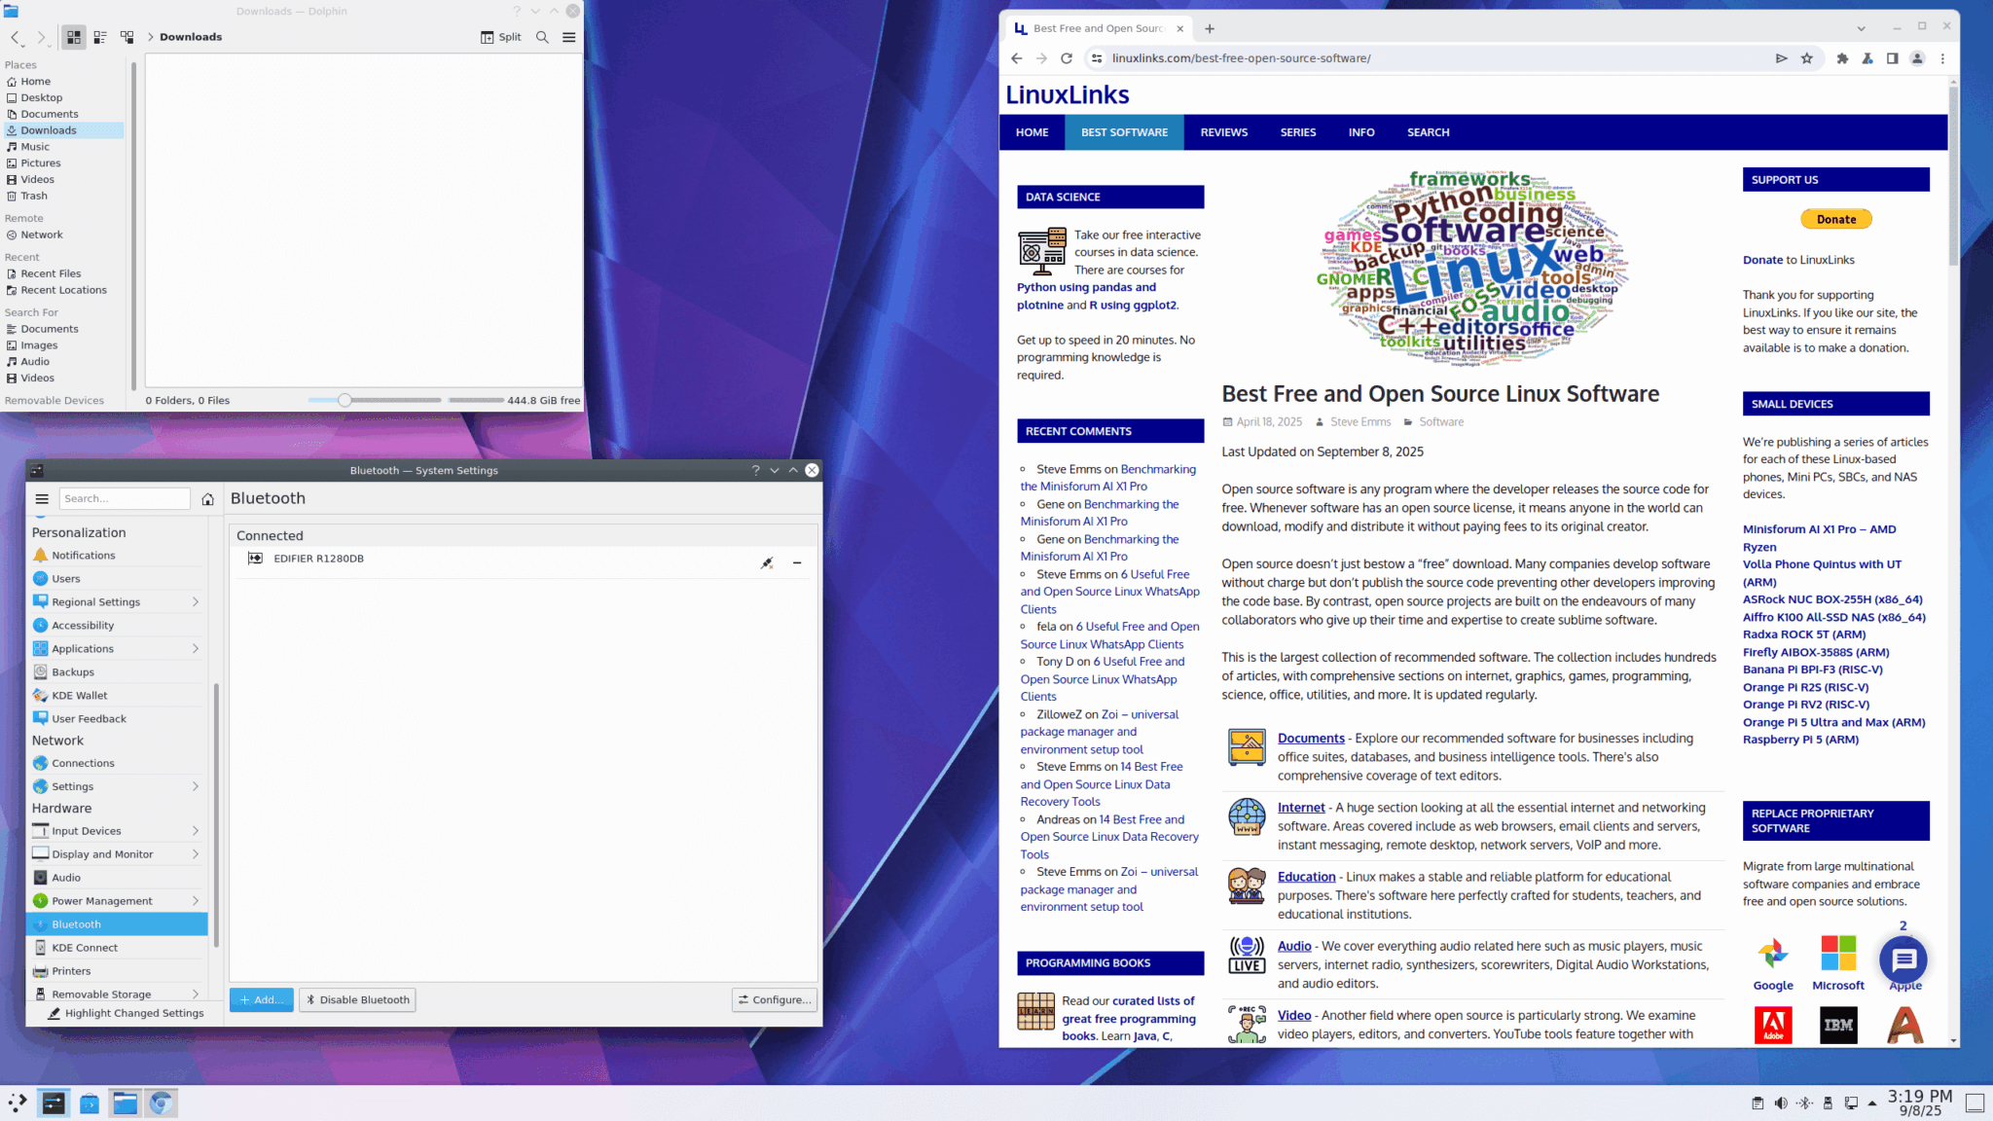Screen dimensions: 1993x1121
Task: Adjust Dolphin's icon zoom slider
Action: (344, 400)
